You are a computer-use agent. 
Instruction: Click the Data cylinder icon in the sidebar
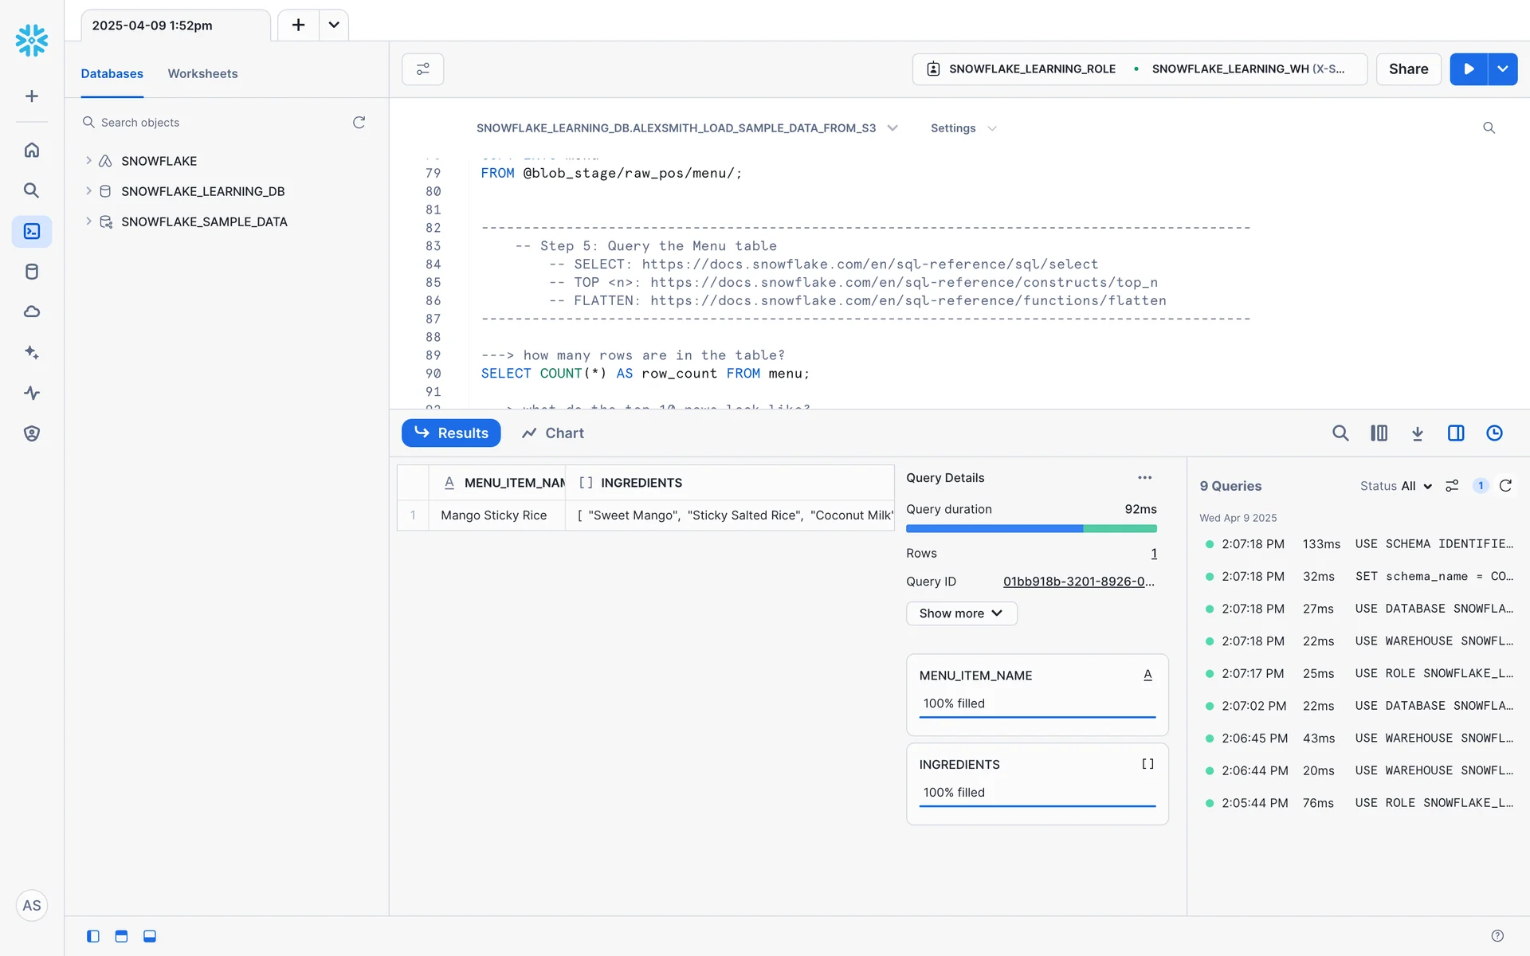pos(32,272)
